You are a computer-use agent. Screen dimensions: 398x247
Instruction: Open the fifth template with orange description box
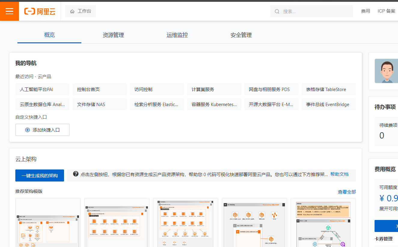coord(323,222)
